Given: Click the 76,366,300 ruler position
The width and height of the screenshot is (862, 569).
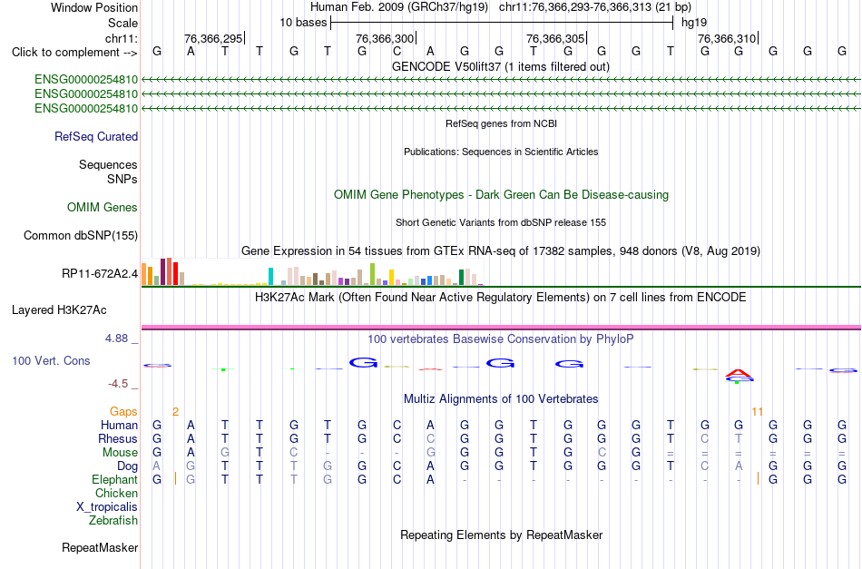Looking at the screenshot, I should [385, 38].
